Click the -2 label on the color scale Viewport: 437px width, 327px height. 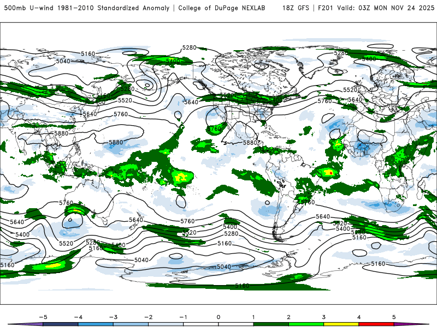point(148,317)
